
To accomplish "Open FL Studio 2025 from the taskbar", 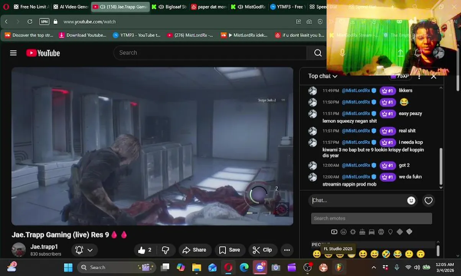I will tap(339, 267).
